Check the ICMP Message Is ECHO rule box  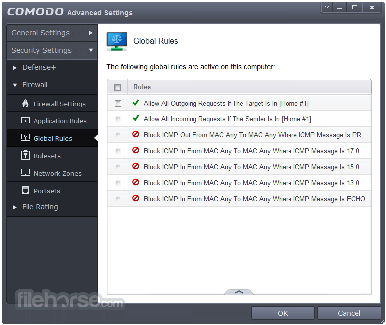tap(118, 199)
